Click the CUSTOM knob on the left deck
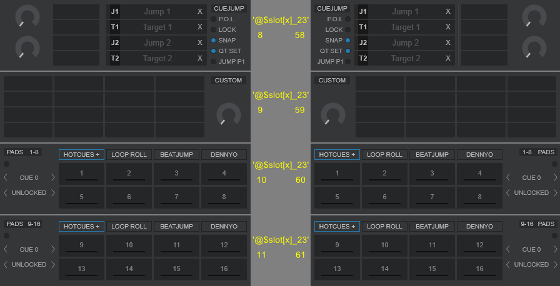The width and height of the screenshot is (560, 286). (228, 115)
